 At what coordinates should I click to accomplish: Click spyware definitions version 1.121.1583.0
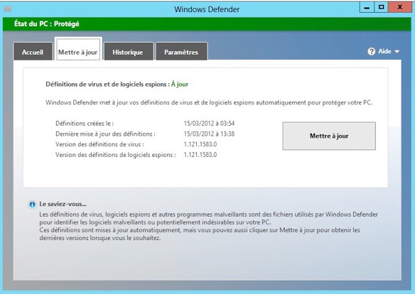coord(200,155)
